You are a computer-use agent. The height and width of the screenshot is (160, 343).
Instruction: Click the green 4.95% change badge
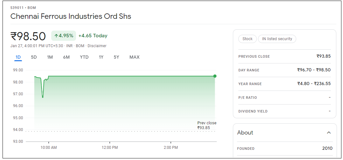pos(64,36)
